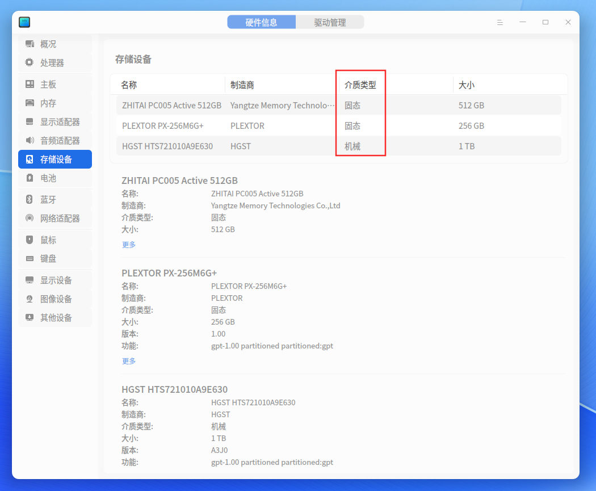This screenshot has height=491, width=596.
Task: Click the 音频适配器 speaker icon
Action: click(x=30, y=141)
